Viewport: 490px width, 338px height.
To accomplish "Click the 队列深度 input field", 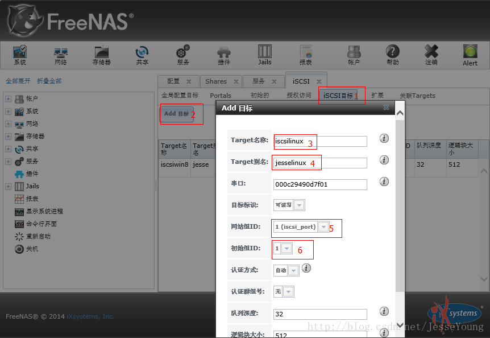I will tap(320, 314).
